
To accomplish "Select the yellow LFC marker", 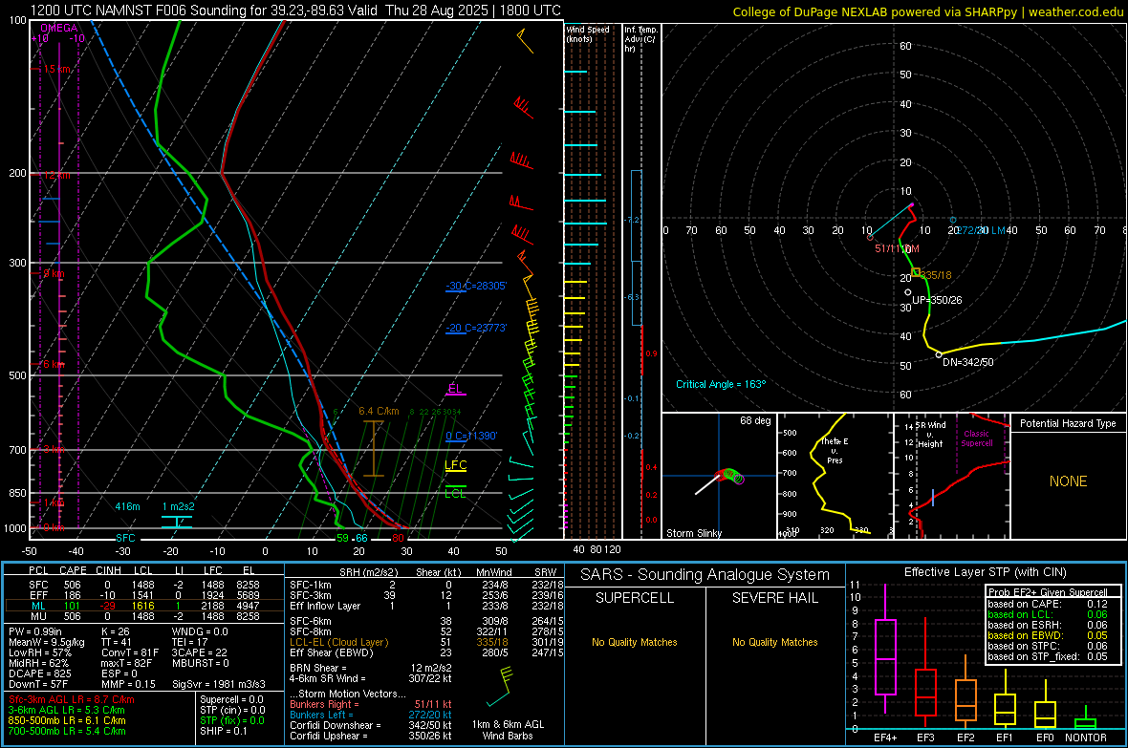I will (455, 465).
